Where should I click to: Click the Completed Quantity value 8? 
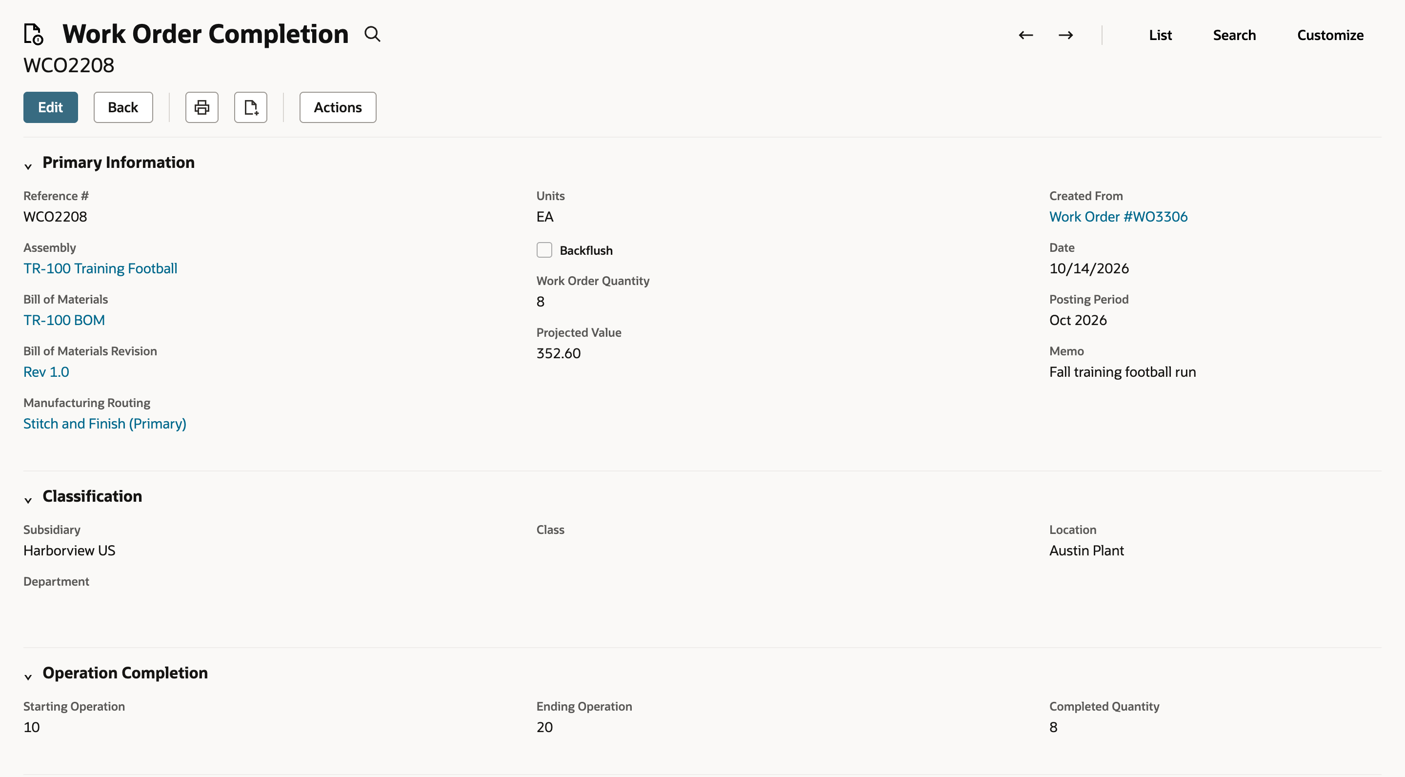pyautogui.click(x=1053, y=727)
